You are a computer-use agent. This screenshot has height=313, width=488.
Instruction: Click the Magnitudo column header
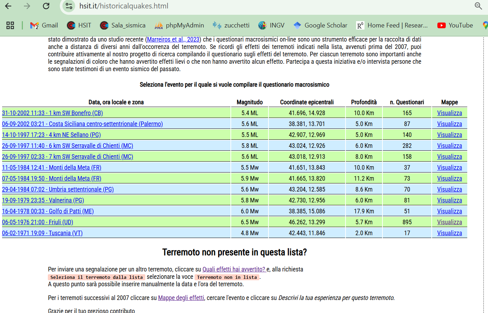pyautogui.click(x=250, y=102)
